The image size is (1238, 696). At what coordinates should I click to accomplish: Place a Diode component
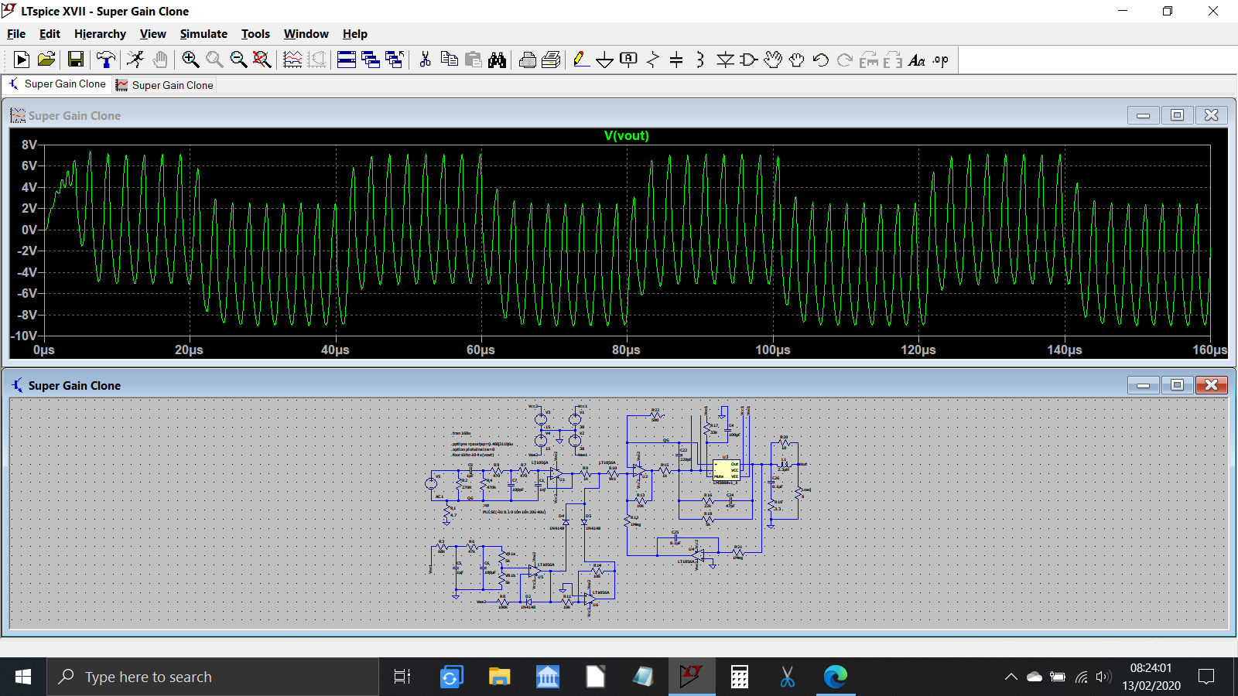725,60
